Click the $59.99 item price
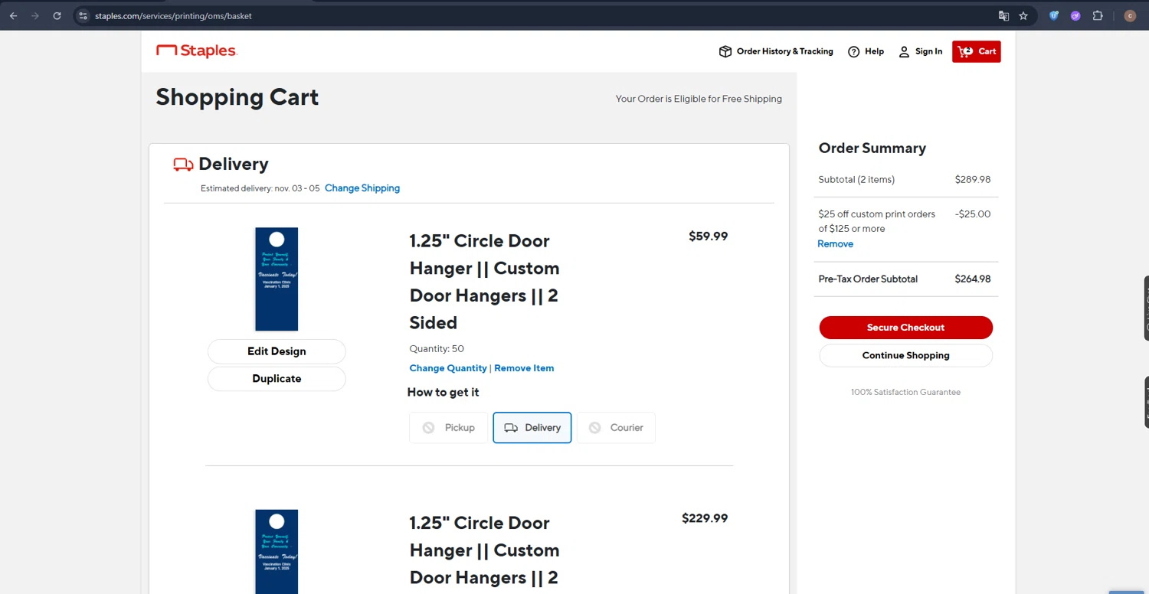Image resolution: width=1149 pixels, height=594 pixels. pyautogui.click(x=709, y=237)
